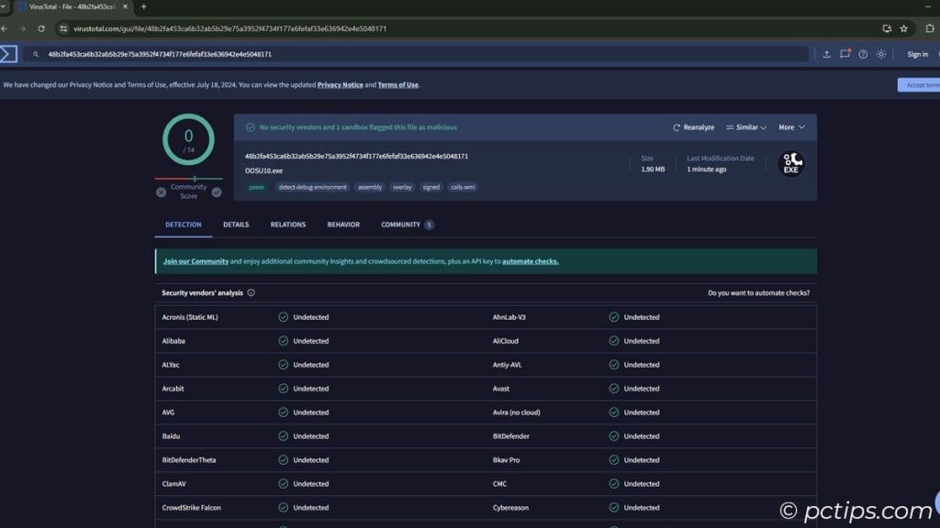Screen dimensions: 940x528
Task: Click the Sign in button
Action: coord(917,54)
